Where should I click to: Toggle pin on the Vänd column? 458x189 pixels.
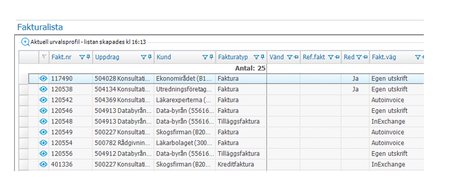[296, 58]
